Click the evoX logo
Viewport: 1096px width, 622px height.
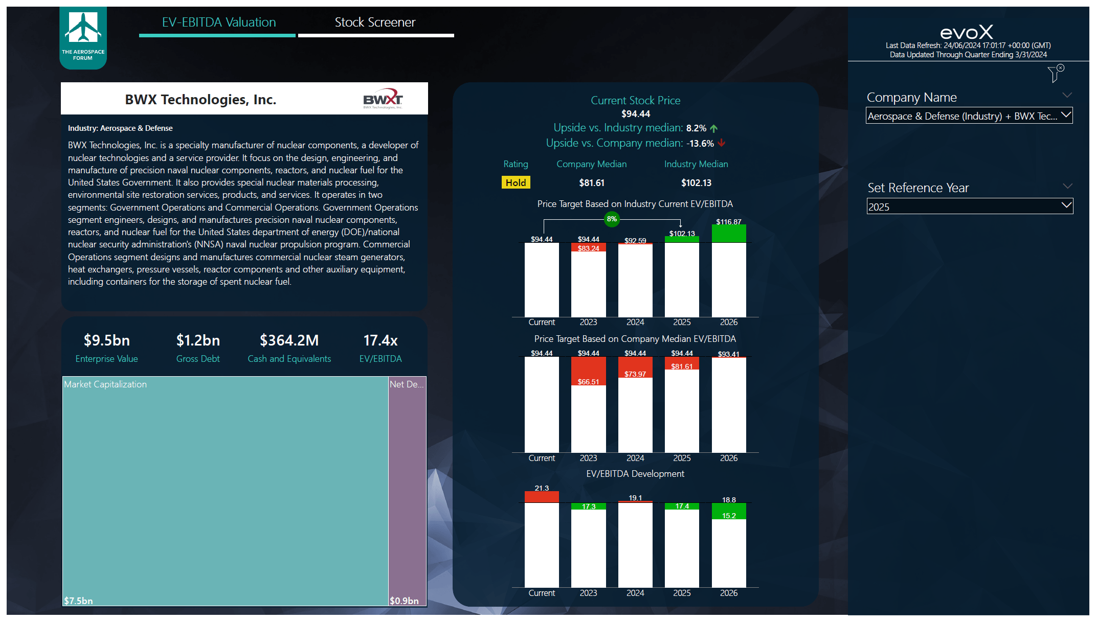coord(967,32)
